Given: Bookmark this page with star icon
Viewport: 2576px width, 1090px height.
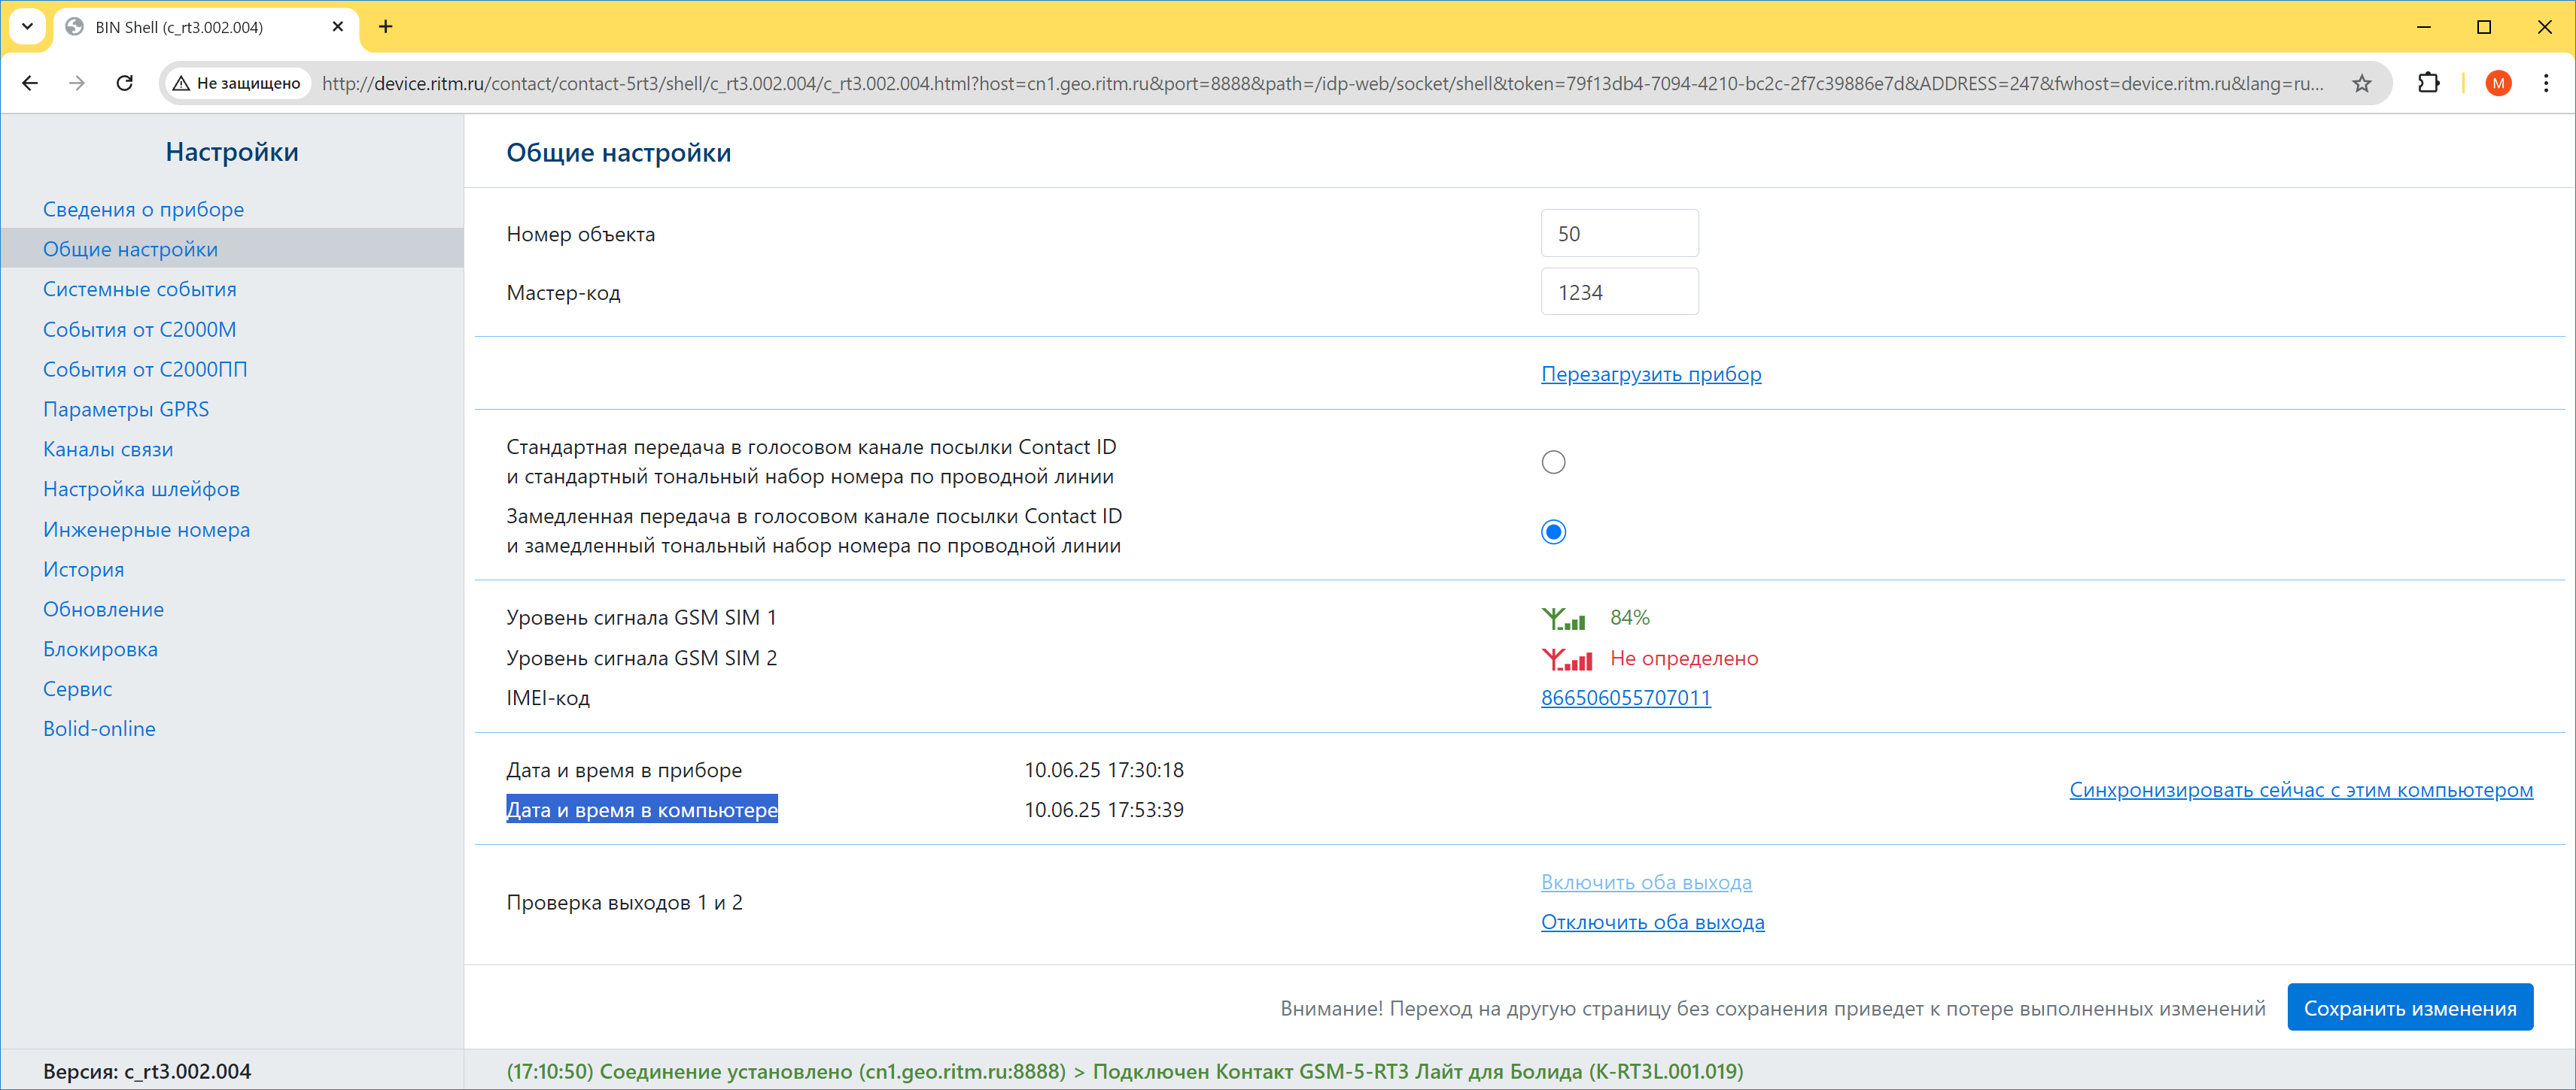Looking at the screenshot, I should coord(2362,83).
